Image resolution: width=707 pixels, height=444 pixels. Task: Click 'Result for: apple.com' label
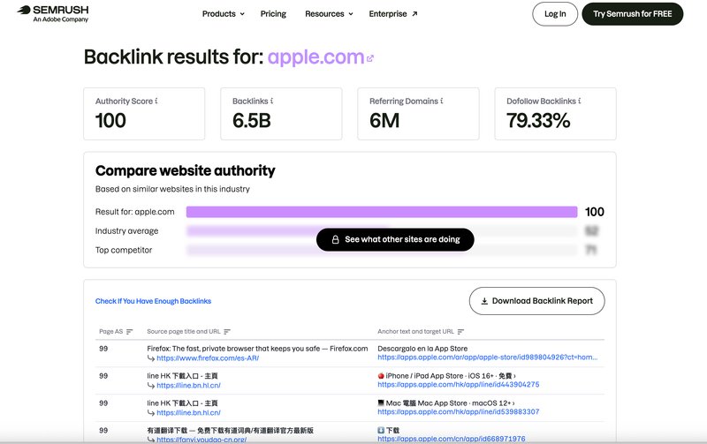click(x=134, y=212)
